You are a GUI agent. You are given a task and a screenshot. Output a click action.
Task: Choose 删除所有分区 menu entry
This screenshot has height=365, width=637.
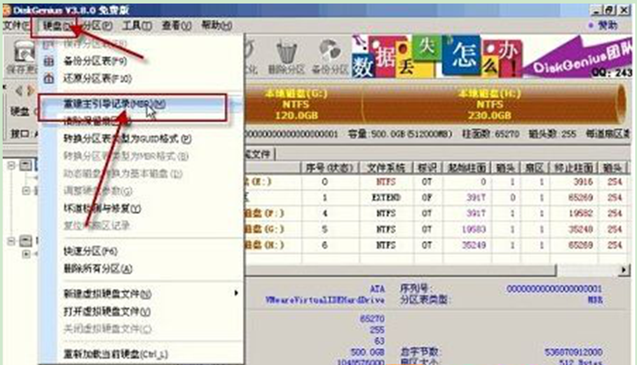(x=98, y=268)
